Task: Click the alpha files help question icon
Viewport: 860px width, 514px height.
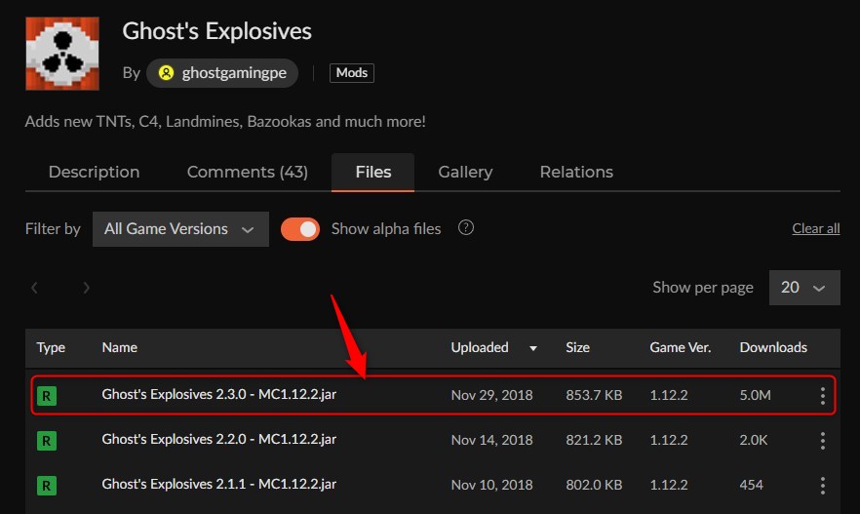Action: click(466, 227)
